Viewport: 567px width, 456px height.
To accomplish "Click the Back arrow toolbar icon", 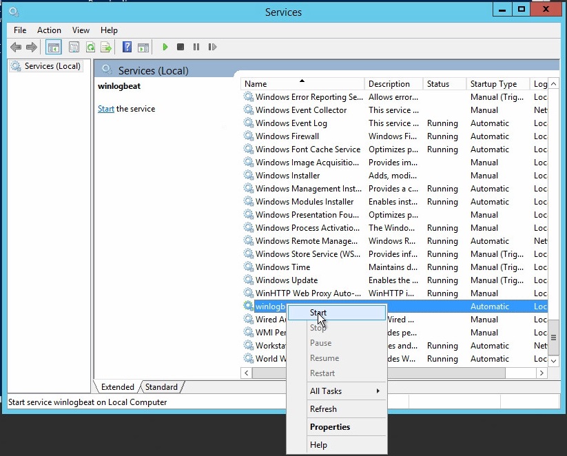I will click(16, 47).
